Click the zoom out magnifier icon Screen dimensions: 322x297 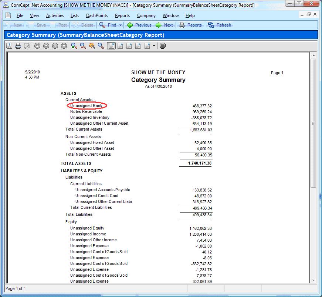83,46
